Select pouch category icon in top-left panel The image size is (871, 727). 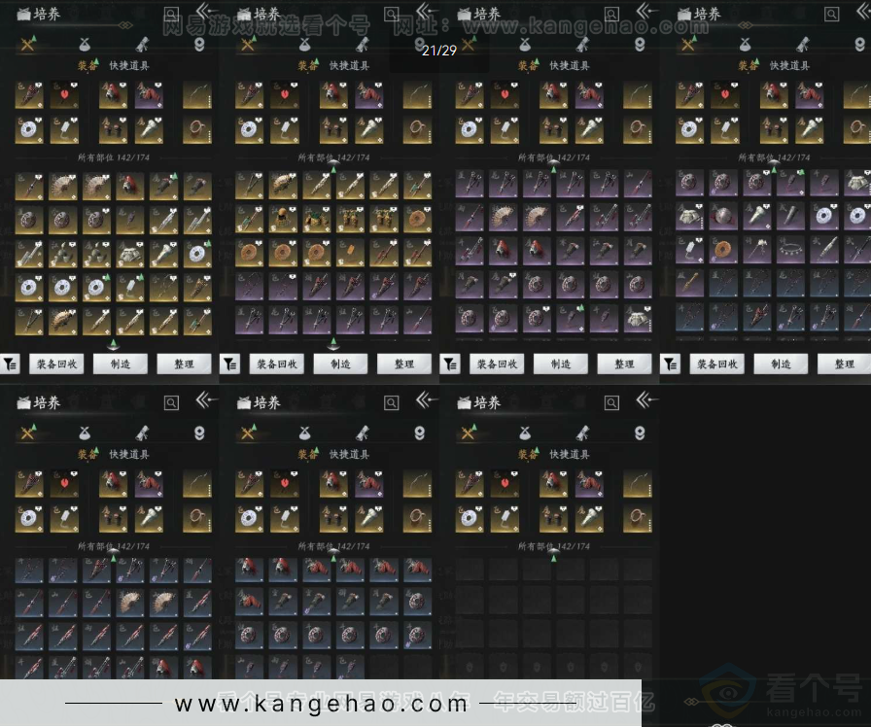pos(85,44)
